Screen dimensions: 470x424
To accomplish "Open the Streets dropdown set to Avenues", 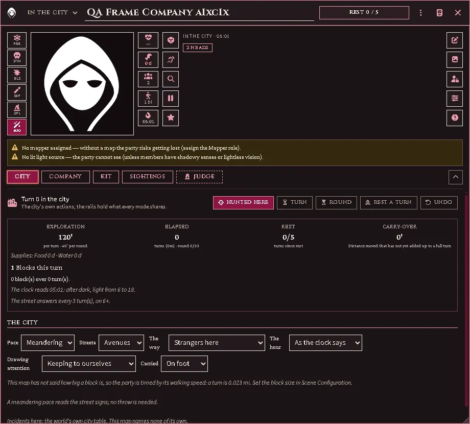I will [x=121, y=342].
